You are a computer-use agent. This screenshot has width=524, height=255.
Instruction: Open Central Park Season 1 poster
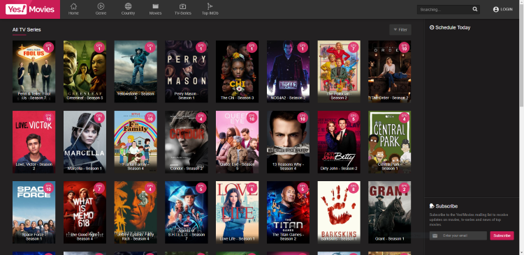click(390, 142)
